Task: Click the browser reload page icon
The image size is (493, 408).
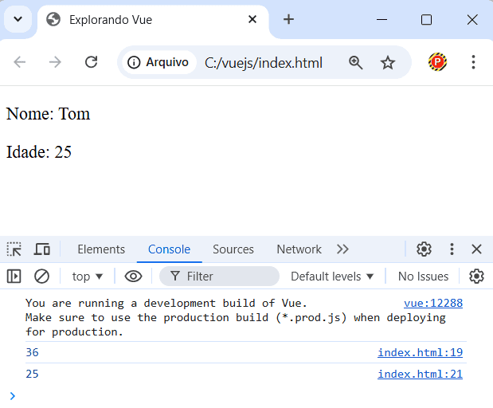Action: coord(91,62)
